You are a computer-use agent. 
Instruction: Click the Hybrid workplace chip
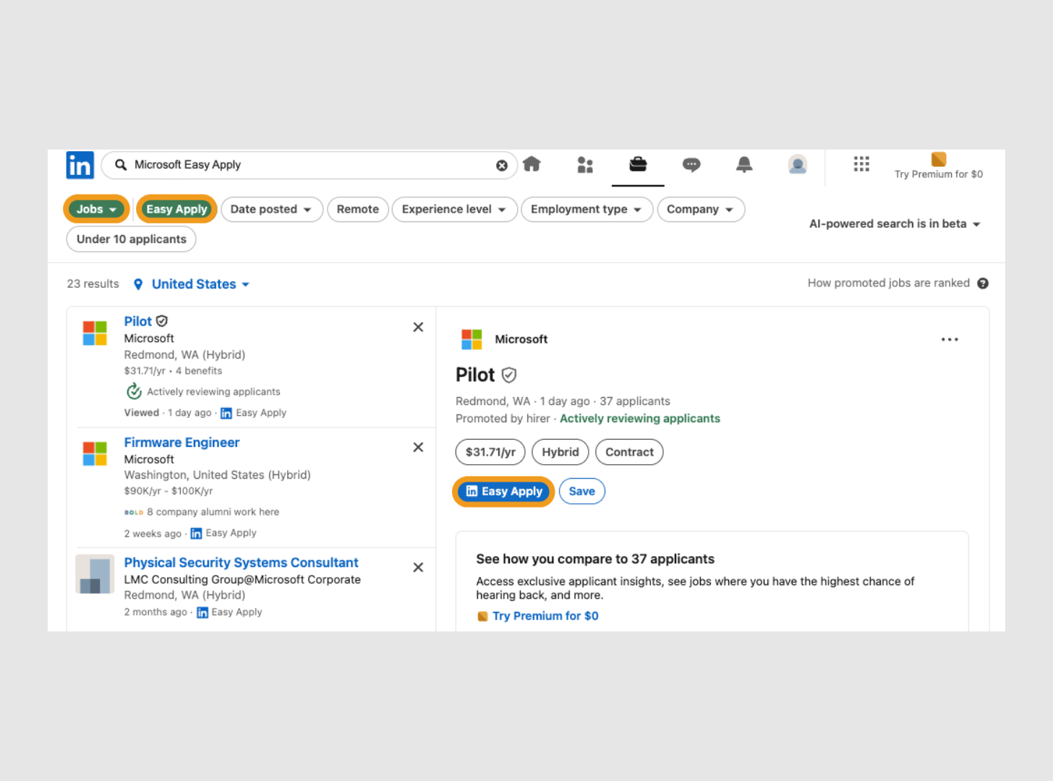(560, 452)
